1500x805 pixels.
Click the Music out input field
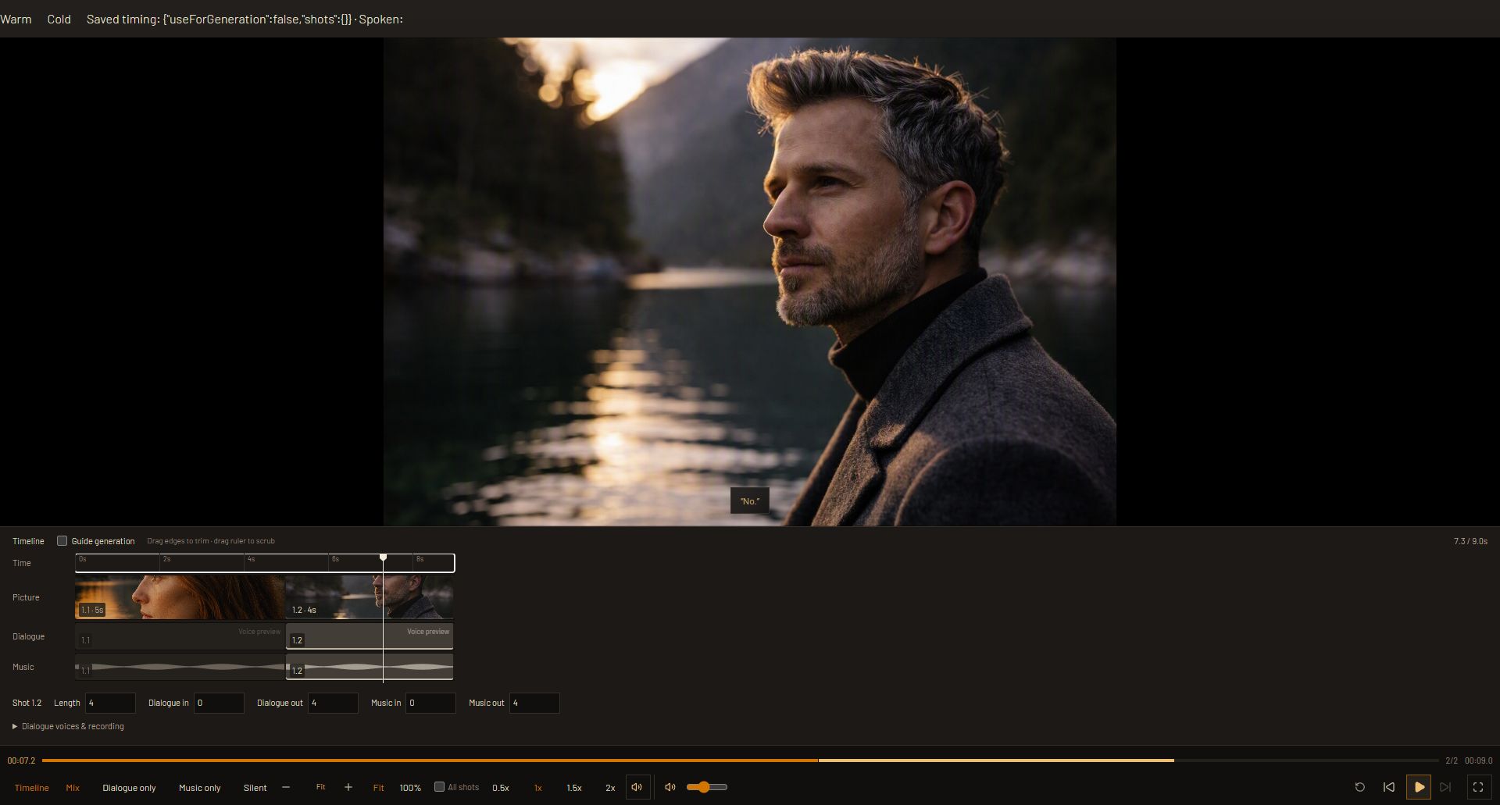[534, 703]
